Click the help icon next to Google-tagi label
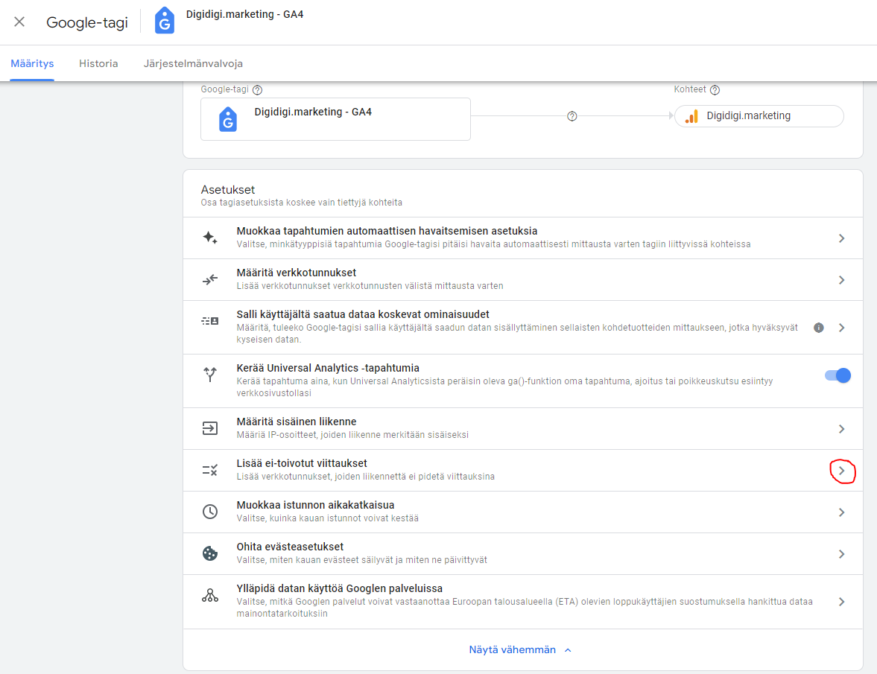The image size is (877, 674). [258, 90]
